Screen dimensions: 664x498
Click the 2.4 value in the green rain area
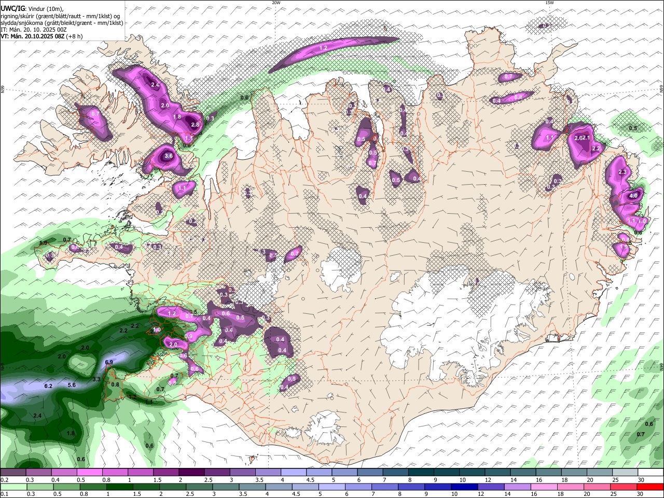pyautogui.click(x=37, y=416)
